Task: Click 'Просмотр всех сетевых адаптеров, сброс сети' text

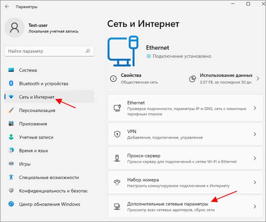Action: [171, 210]
